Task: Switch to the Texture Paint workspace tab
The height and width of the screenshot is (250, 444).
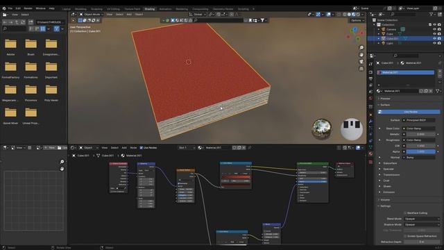Action: [x=133, y=9]
